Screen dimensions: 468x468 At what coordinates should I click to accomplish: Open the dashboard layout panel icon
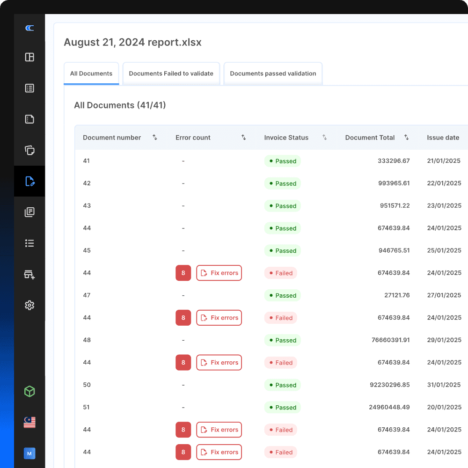[29, 57]
